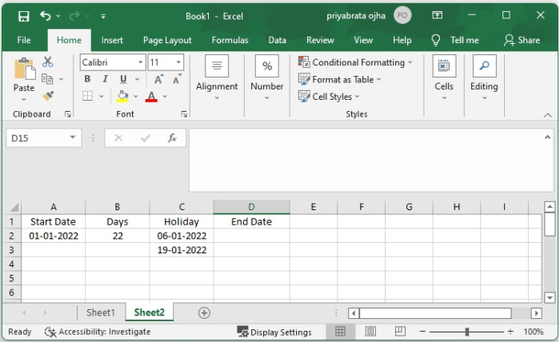Click the Ribbon Display Options icon
Image resolution: width=560 pixels, height=342 pixels.
(x=437, y=15)
